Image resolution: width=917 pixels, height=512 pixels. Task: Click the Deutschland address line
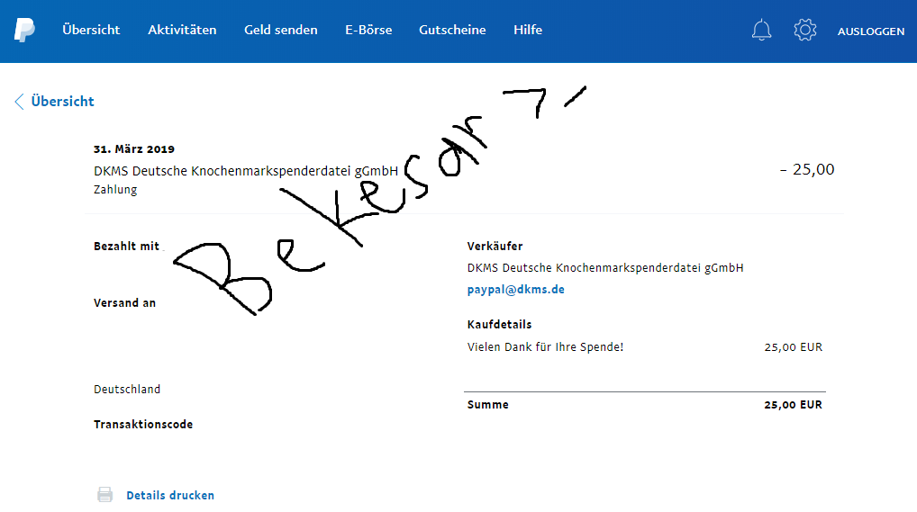[x=127, y=390]
